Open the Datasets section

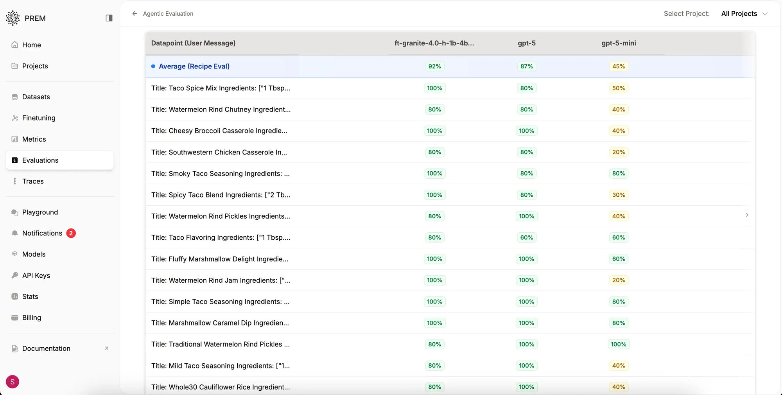point(36,97)
